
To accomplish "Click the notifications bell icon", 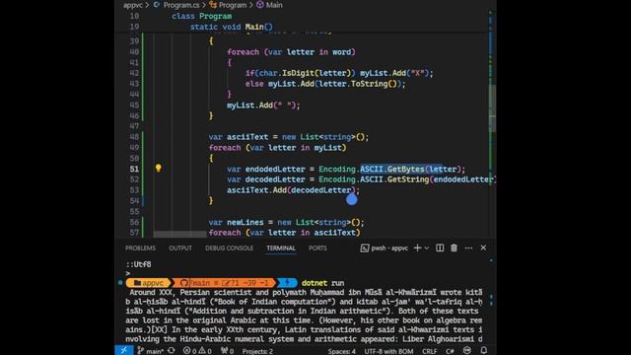I will tap(484, 351).
